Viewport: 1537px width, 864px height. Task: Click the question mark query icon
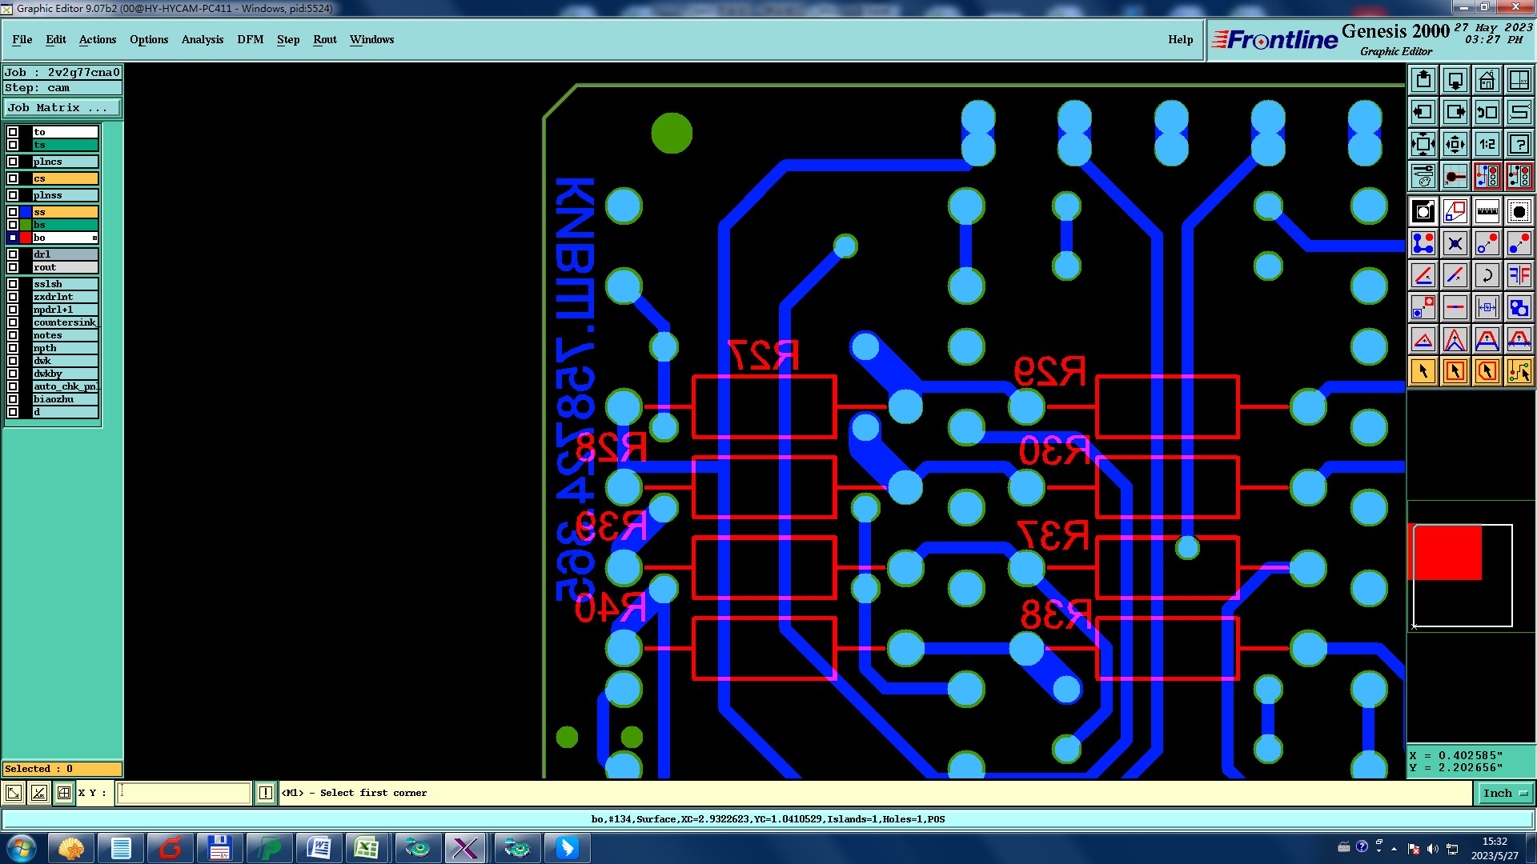click(x=1519, y=144)
